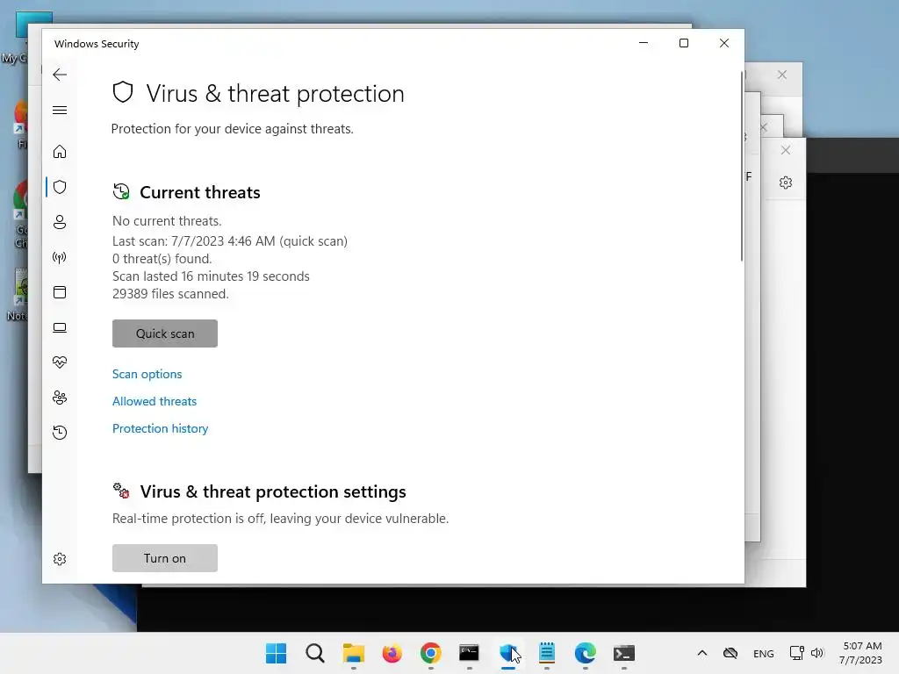
Task: Maximize the Windows Security window
Action: [683, 43]
